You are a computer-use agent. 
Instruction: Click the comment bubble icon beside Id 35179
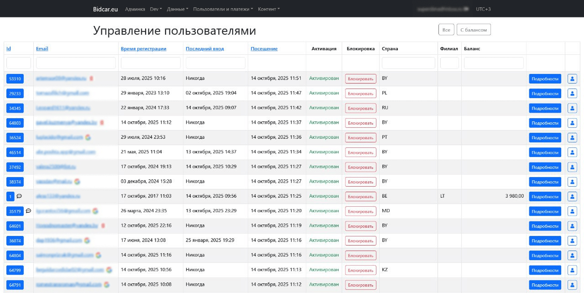click(x=27, y=211)
